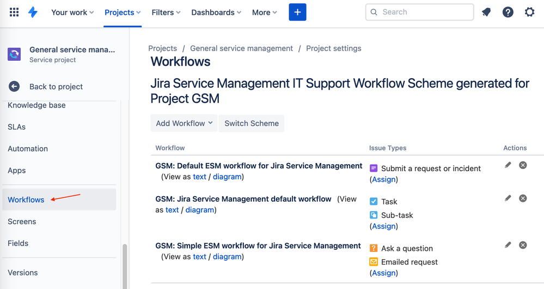
Task: Click the Emailed request envelope icon
Action: point(374,262)
